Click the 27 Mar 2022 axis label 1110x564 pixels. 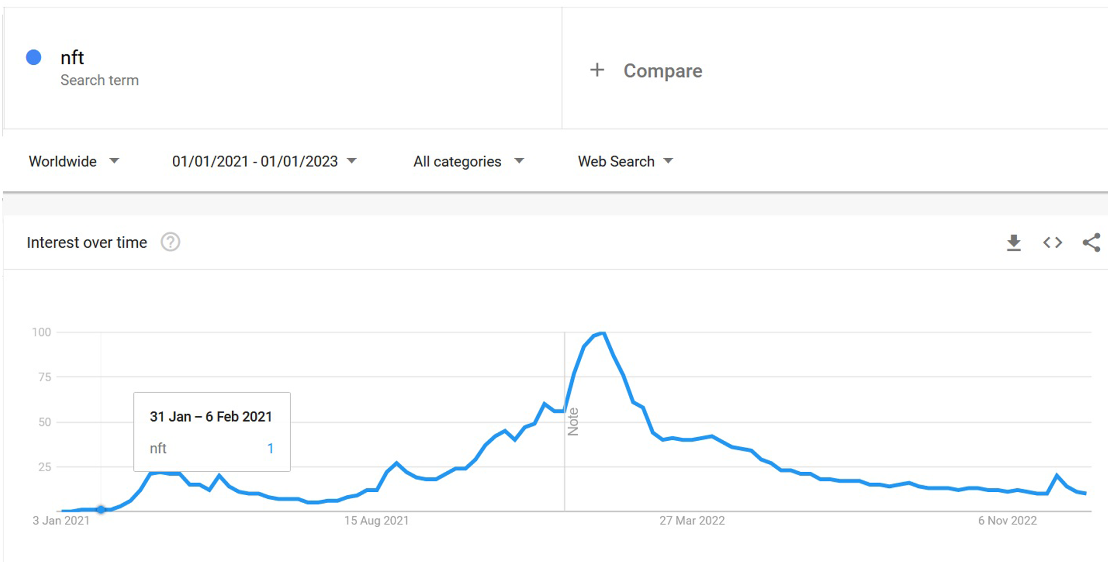coord(692,521)
